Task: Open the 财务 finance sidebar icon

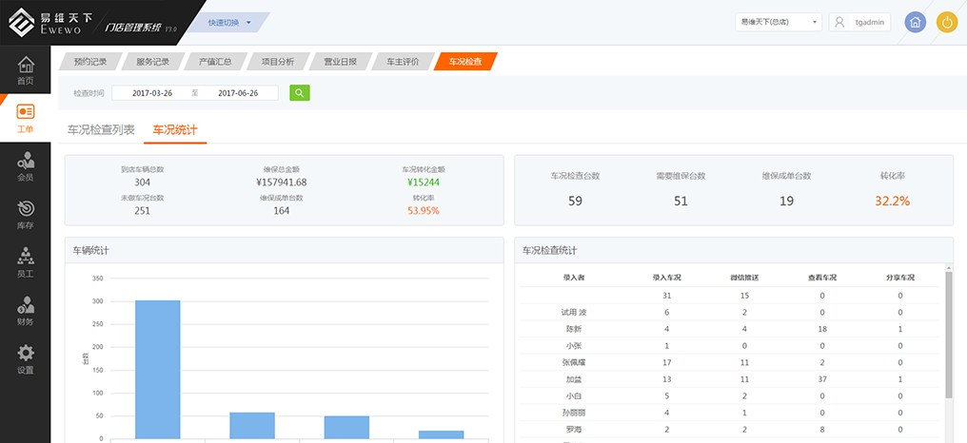Action: (26, 310)
